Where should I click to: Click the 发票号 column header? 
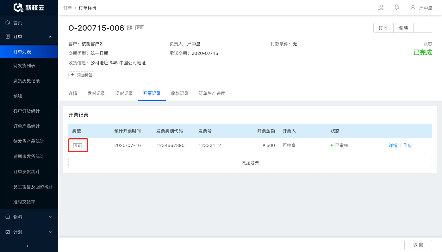pos(205,131)
